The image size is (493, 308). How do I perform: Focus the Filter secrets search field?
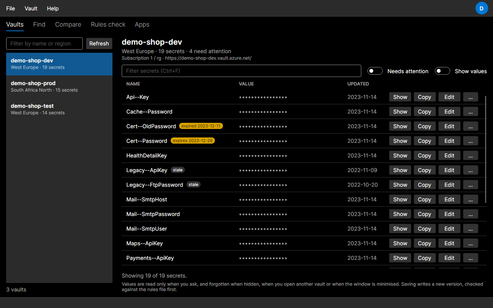pyautogui.click(x=241, y=71)
